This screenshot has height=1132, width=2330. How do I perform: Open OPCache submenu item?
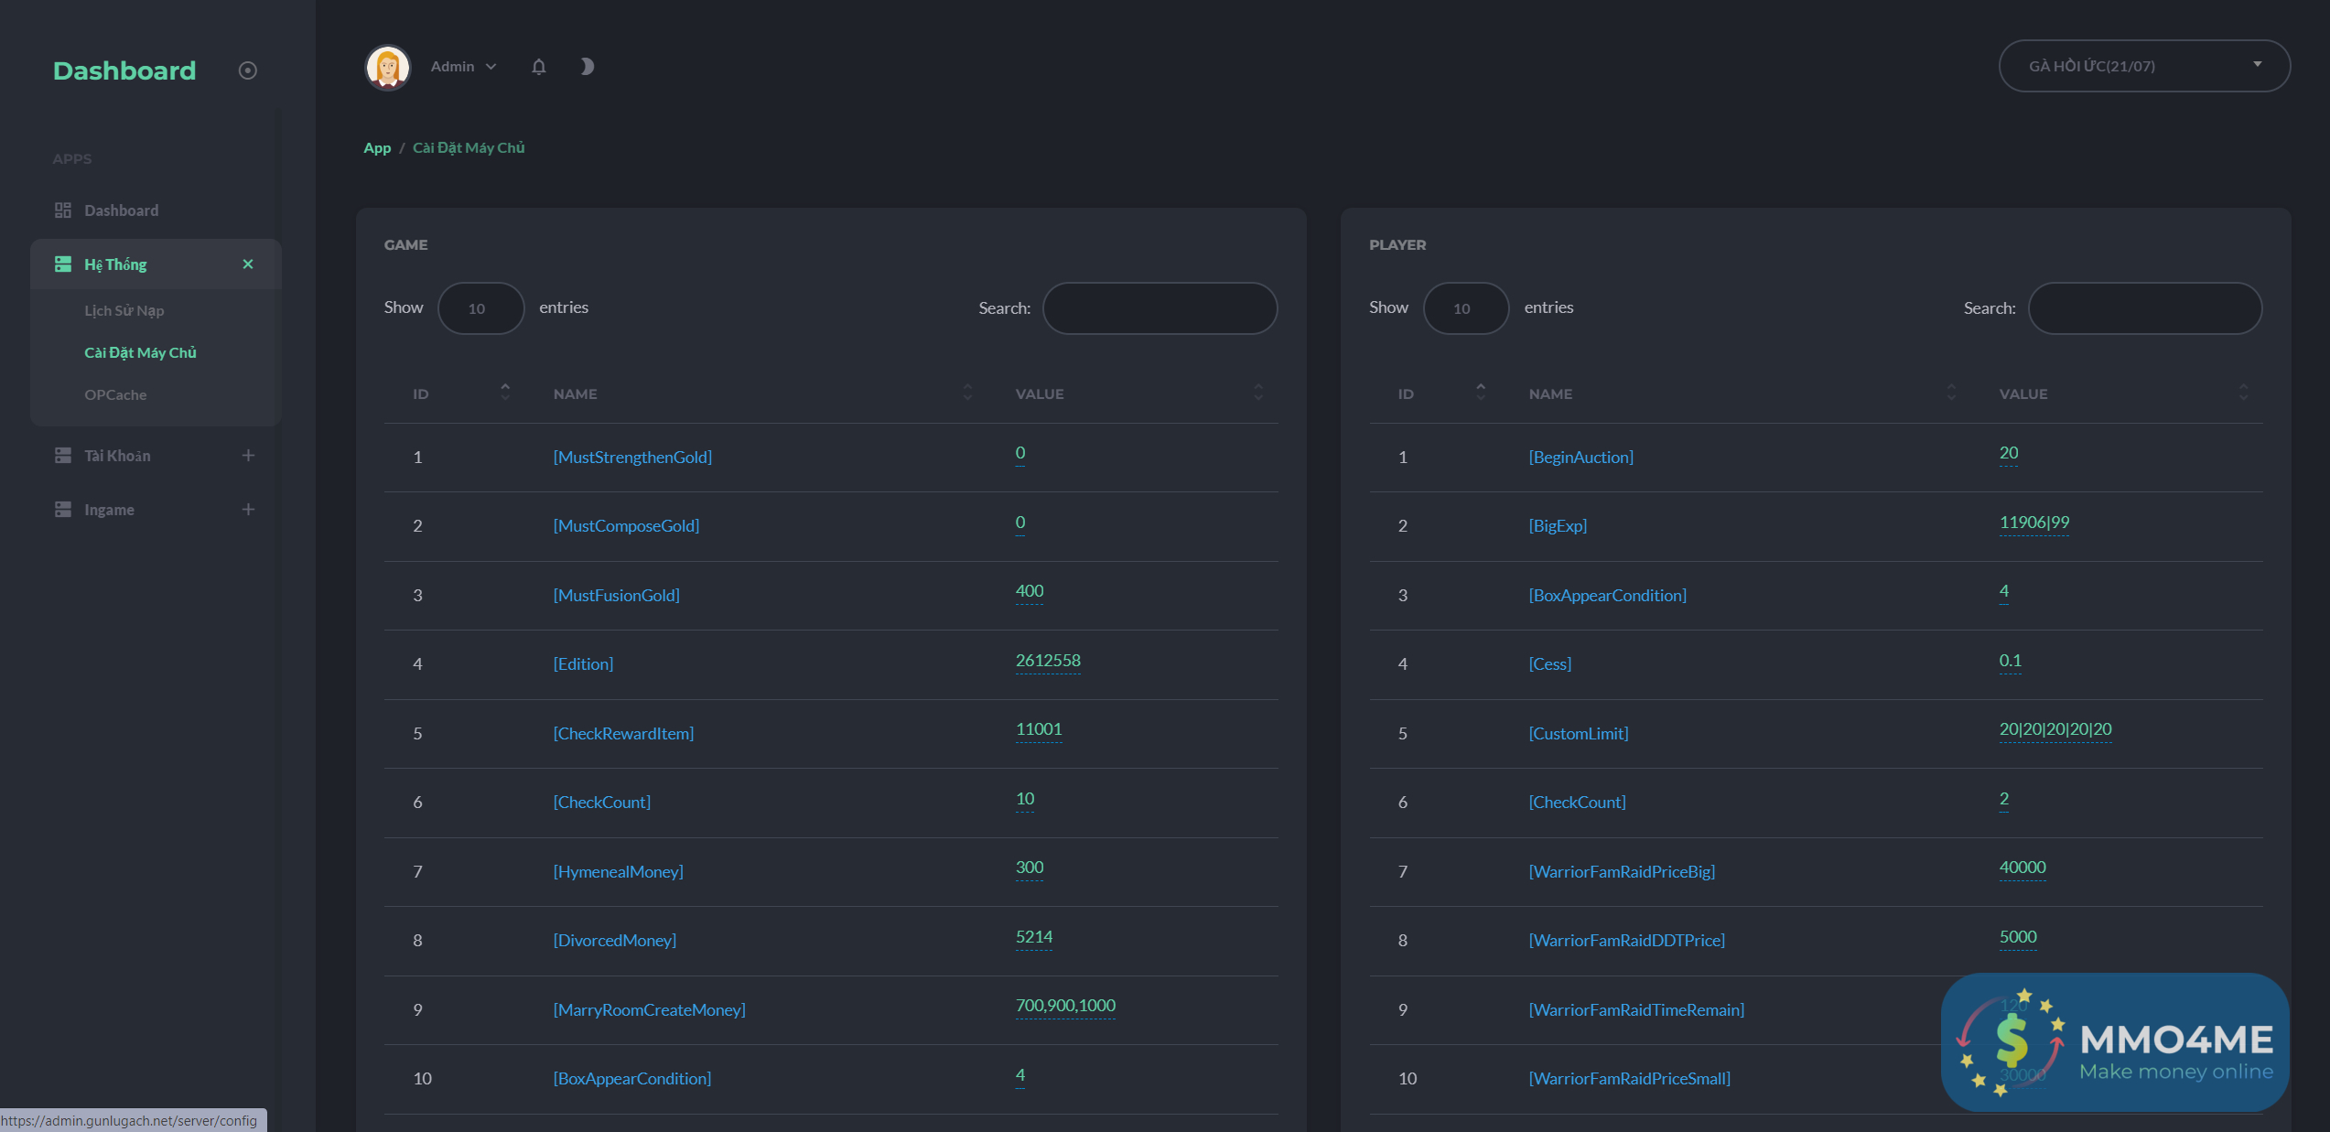click(115, 394)
